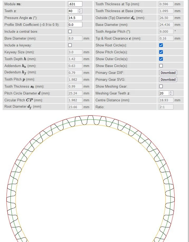Screen dimensions: 189x242
Task: Uncheck Show Root Circle(s)
Action: point(161,45)
